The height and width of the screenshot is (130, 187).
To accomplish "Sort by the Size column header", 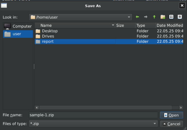I will pyautogui.click(x=125, y=26).
